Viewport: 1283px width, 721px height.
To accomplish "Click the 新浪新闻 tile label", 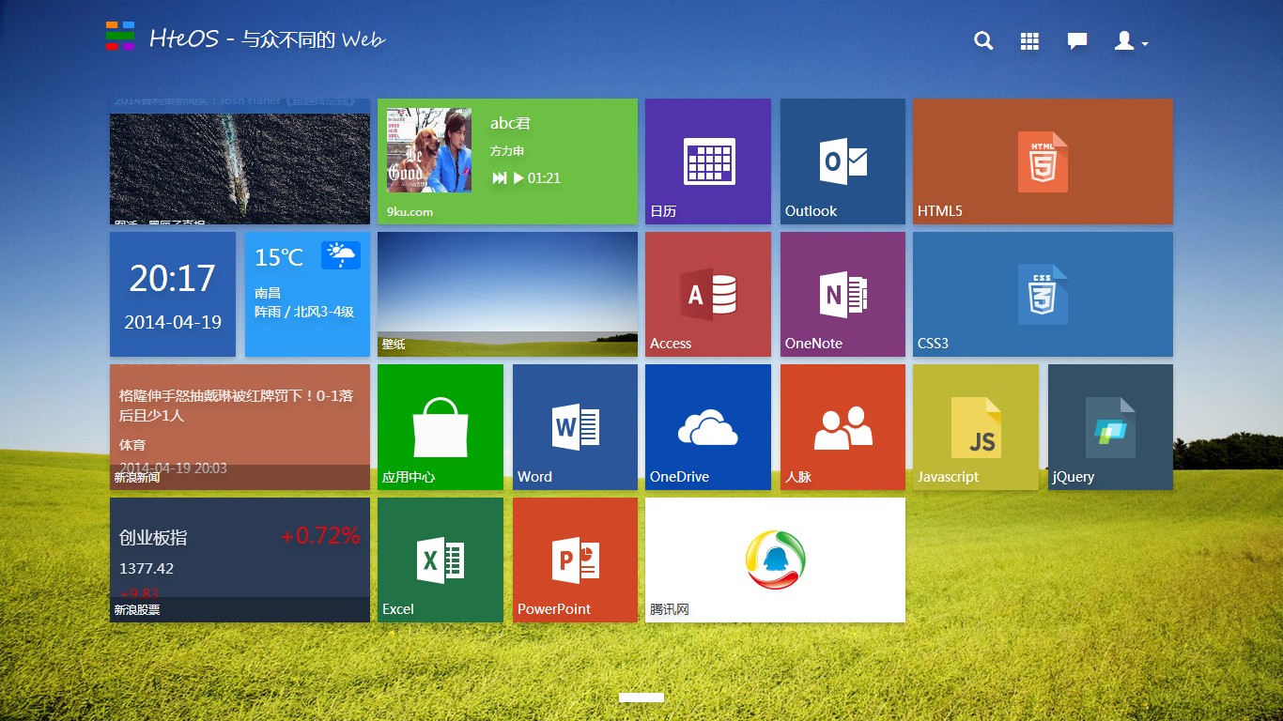I will (137, 478).
